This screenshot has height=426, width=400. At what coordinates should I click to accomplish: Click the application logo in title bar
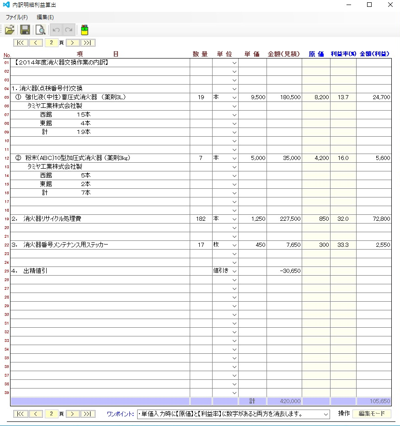tap(6, 5)
